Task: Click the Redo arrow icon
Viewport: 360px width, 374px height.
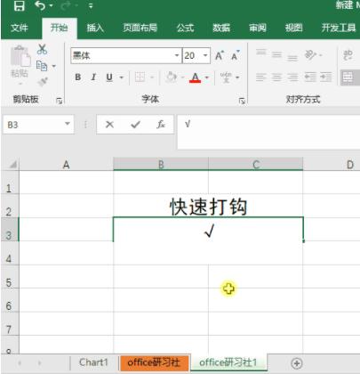Action: click(x=66, y=5)
